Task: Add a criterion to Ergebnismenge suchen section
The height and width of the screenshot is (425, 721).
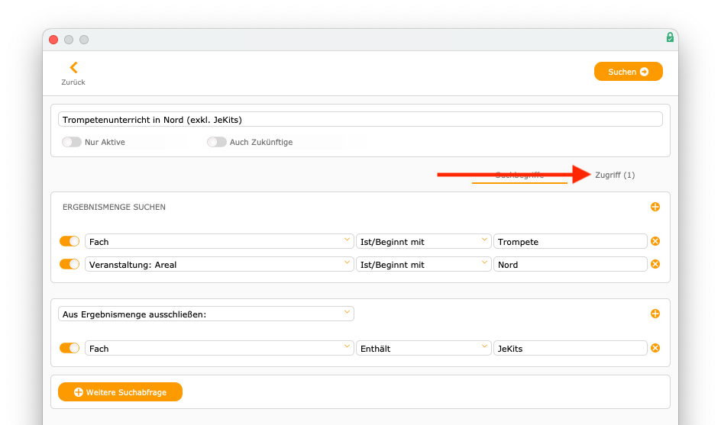Action: (x=655, y=207)
